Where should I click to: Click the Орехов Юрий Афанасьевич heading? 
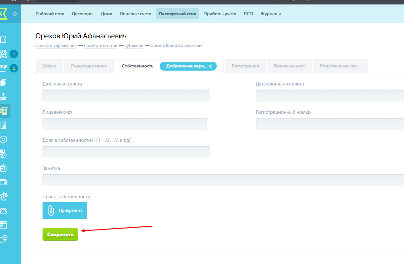click(x=81, y=36)
